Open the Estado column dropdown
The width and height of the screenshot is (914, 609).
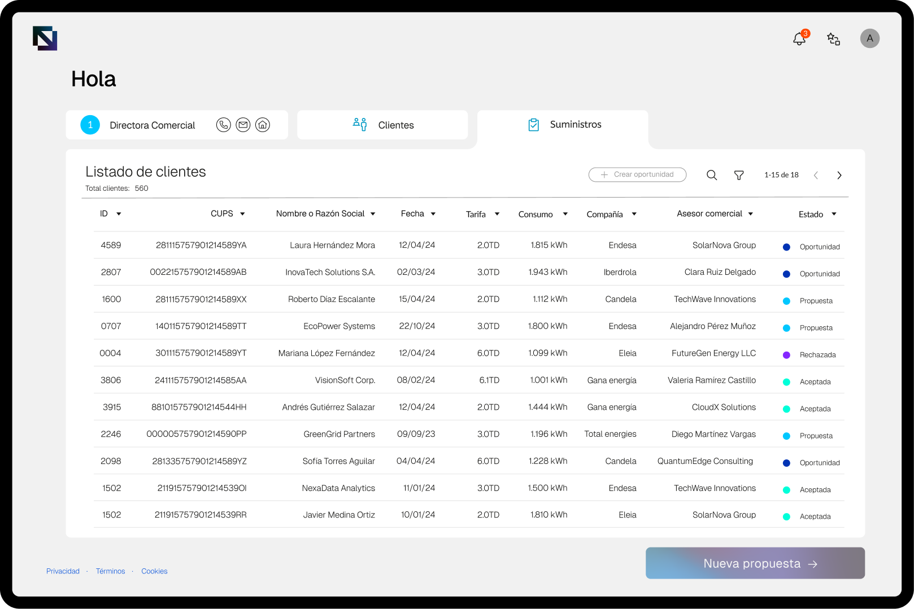[834, 214]
